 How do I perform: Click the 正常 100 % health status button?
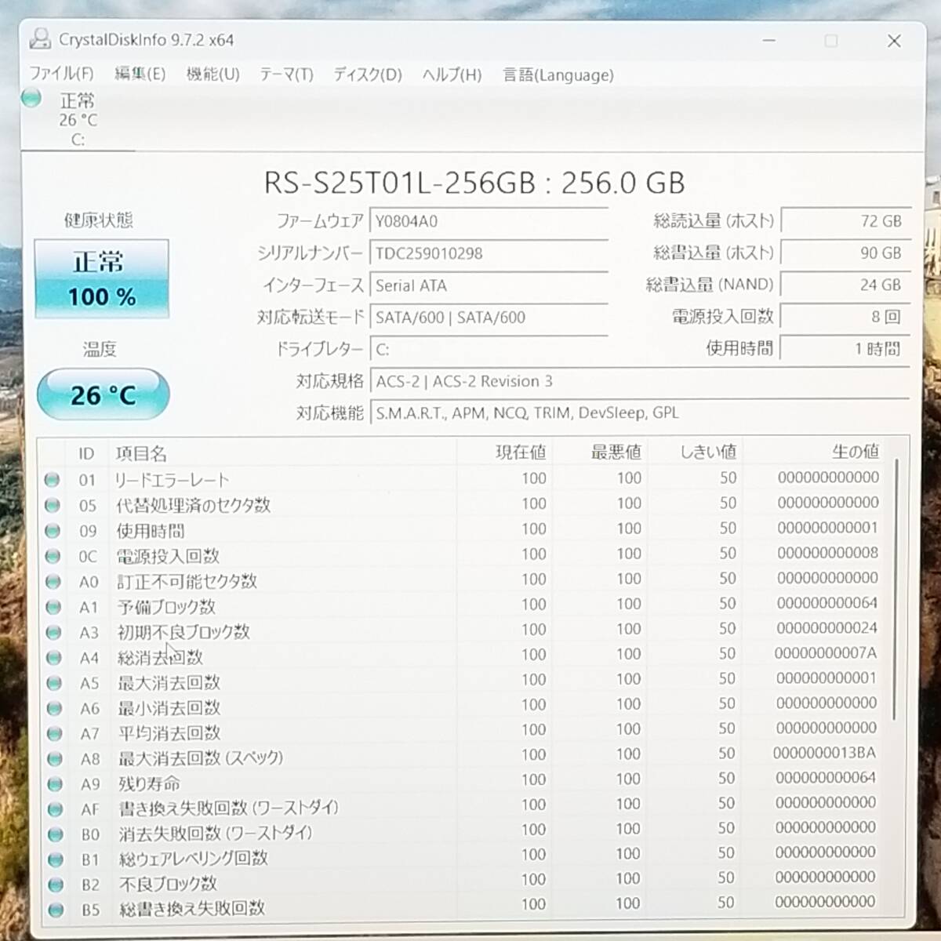[102, 279]
